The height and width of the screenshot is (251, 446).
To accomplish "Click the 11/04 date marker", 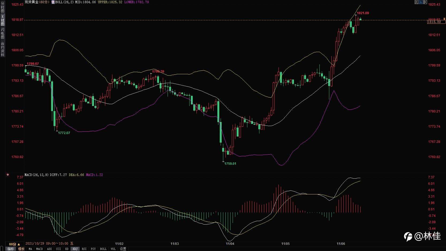I will (x=230, y=244).
